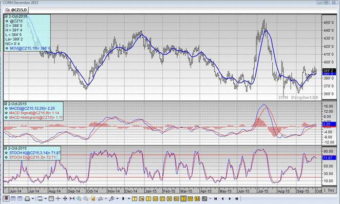This screenshot has height=204, width=340.
Task: Click the zoom in magnifier icon
Action: (x=79, y=198)
